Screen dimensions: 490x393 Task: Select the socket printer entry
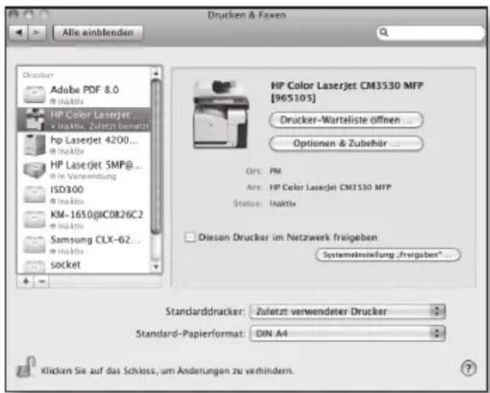click(84, 265)
